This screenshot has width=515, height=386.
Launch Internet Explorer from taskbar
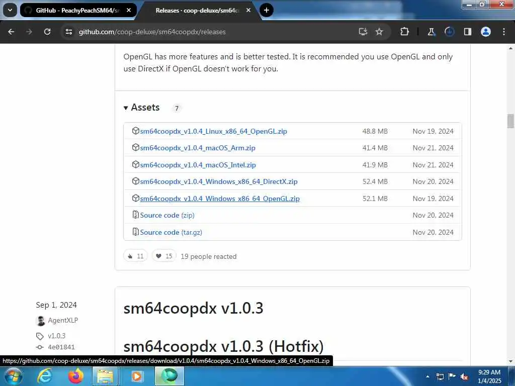(x=44, y=376)
